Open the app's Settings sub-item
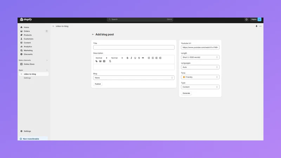Image resolution: width=281 pixels, height=158 pixels. pyautogui.click(x=27, y=78)
